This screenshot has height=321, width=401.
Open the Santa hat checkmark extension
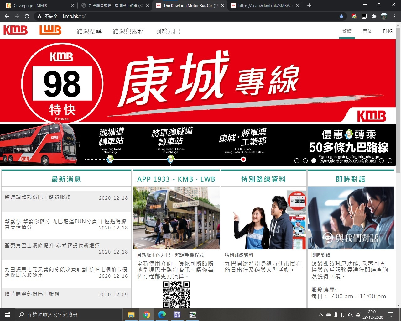coord(354,16)
